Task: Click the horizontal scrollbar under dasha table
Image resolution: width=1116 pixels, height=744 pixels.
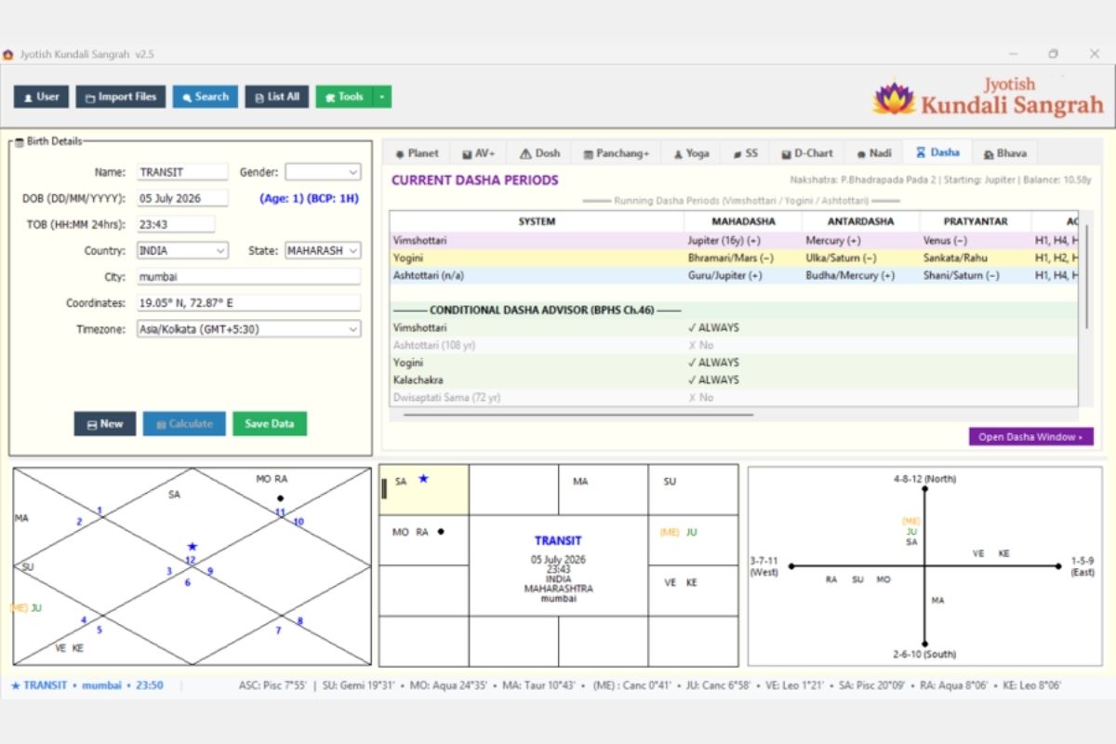Action: tap(578, 415)
